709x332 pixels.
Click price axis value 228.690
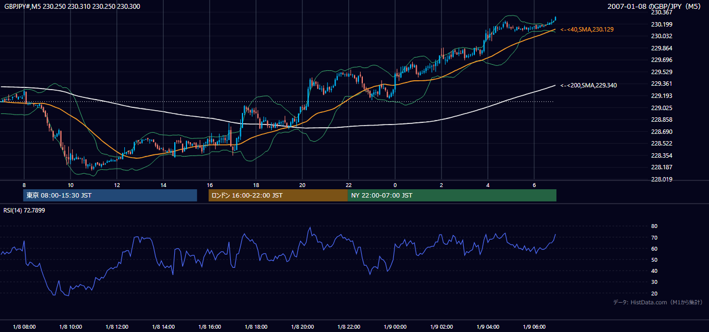click(x=661, y=132)
